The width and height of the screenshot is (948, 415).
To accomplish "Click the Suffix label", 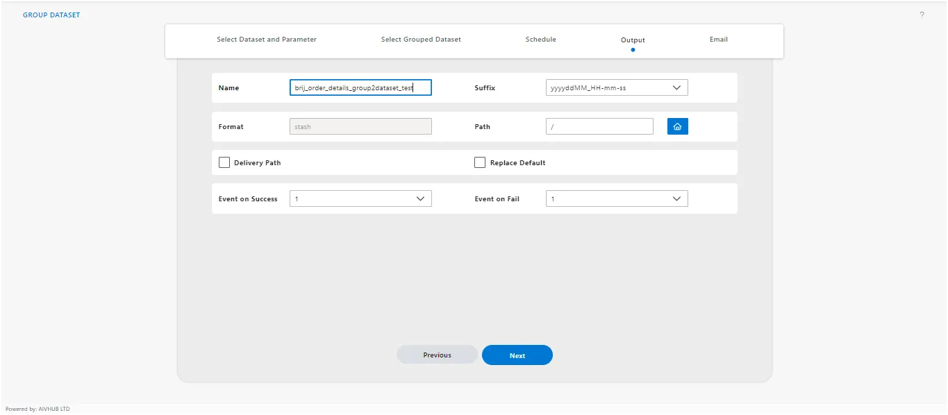I will point(485,88).
